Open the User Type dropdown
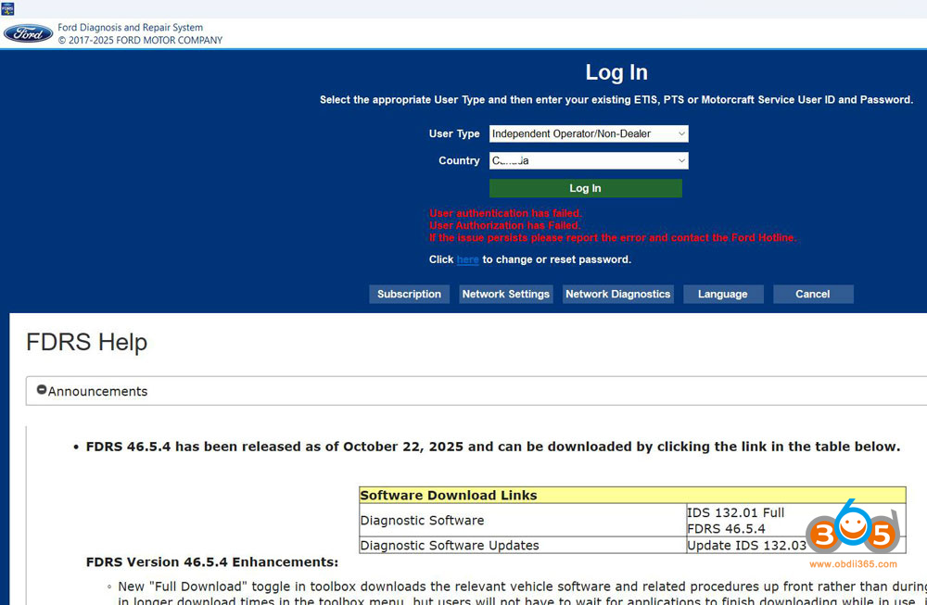This screenshot has width=927, height=605. [x=589, y=134]
